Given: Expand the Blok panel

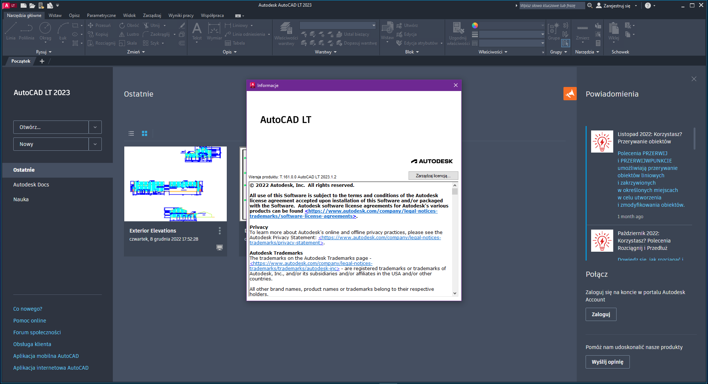Looking at the screenshot, I should pyautogui.click(x=412, y=52).
